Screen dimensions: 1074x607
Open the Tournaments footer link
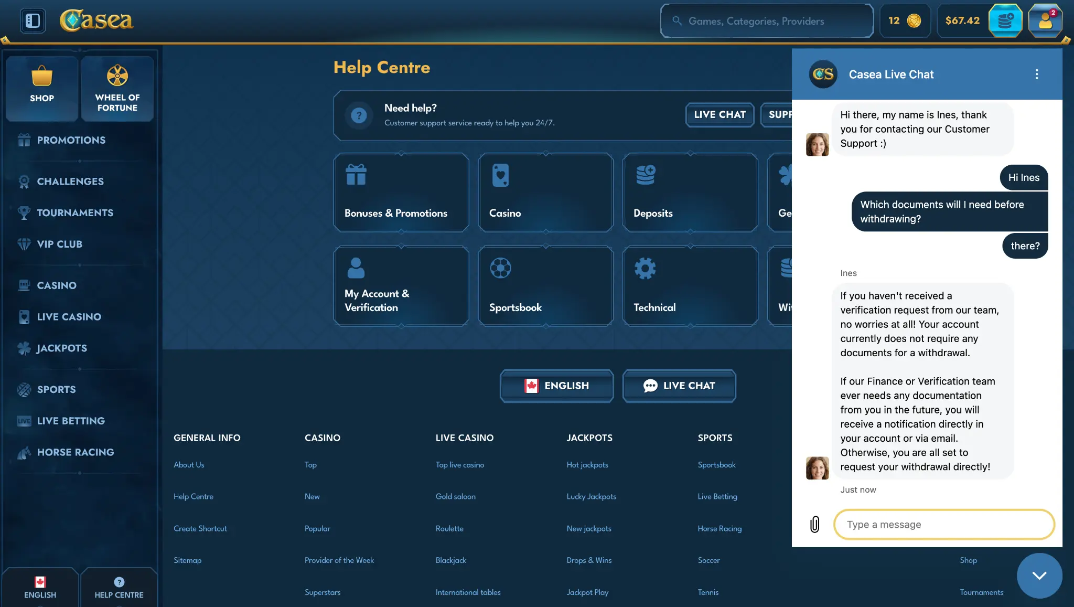(981, 592)
